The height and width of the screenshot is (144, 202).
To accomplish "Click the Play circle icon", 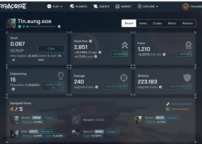I will [x=49, y=6].
